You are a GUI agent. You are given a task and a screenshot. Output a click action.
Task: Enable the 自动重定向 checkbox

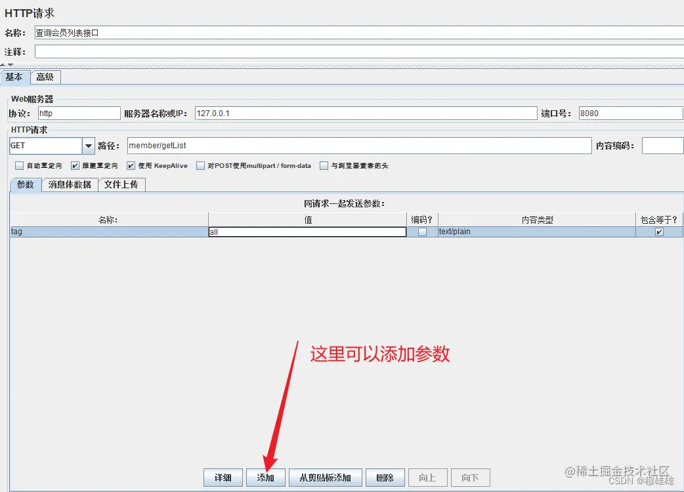point(19,165)
